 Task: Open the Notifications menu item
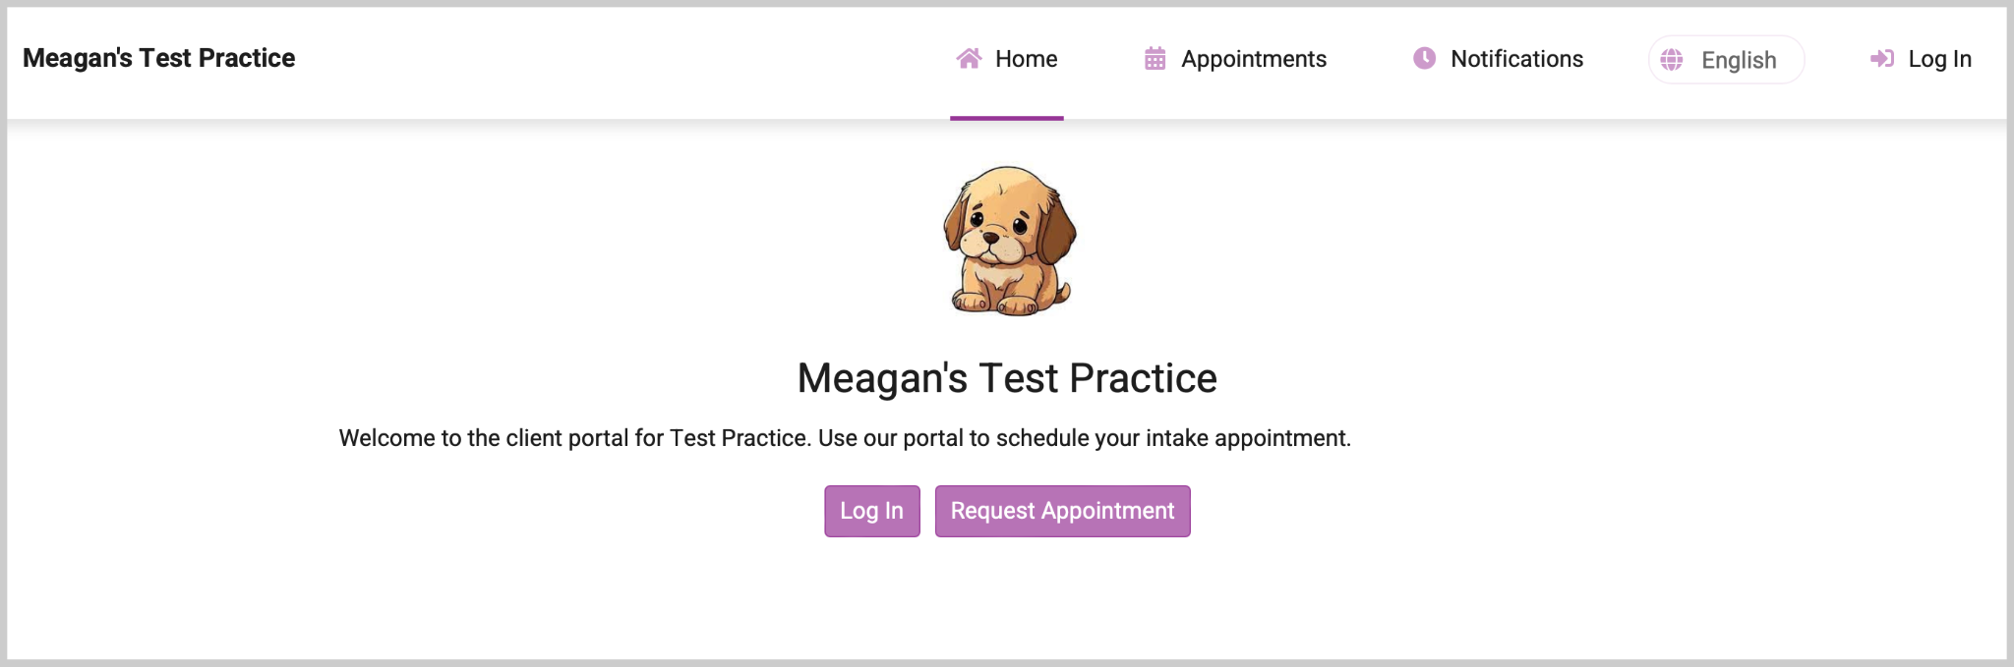tap(1516, 59)
